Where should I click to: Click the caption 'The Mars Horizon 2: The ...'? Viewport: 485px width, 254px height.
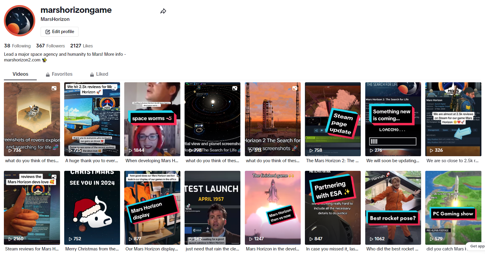pos(332,161)
